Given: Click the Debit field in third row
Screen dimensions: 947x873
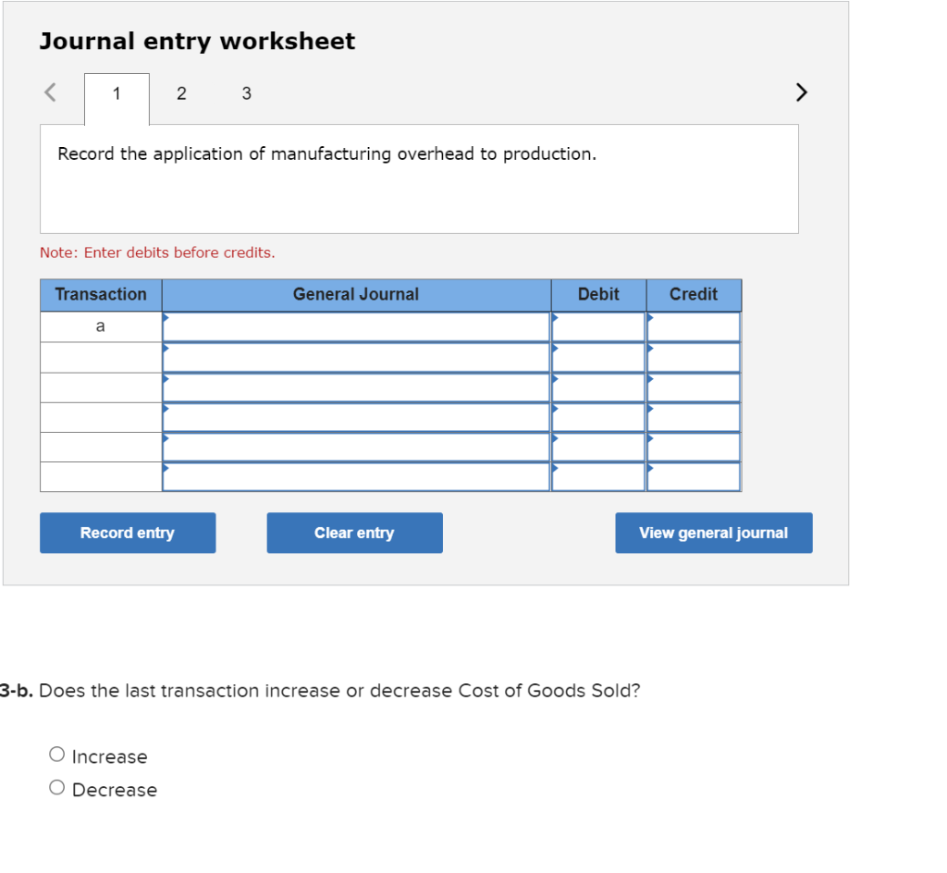Looking at the screenshot, I should (598, 387).
